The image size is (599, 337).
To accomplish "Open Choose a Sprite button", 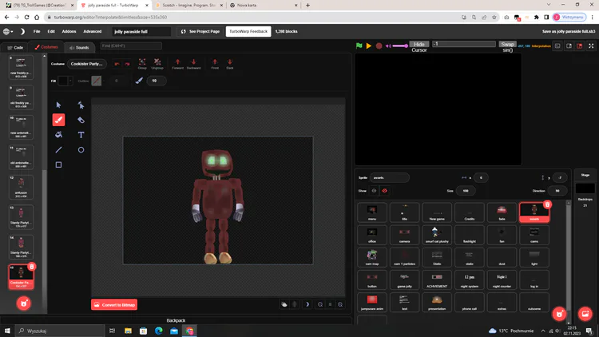I will [x=559, y=314].
